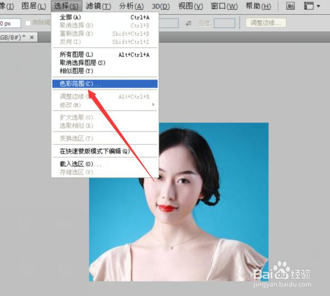The image size is (330, 296).
Task: Swap width and height arrows icon
Action: pyautogui.click(x=188, y=23)
